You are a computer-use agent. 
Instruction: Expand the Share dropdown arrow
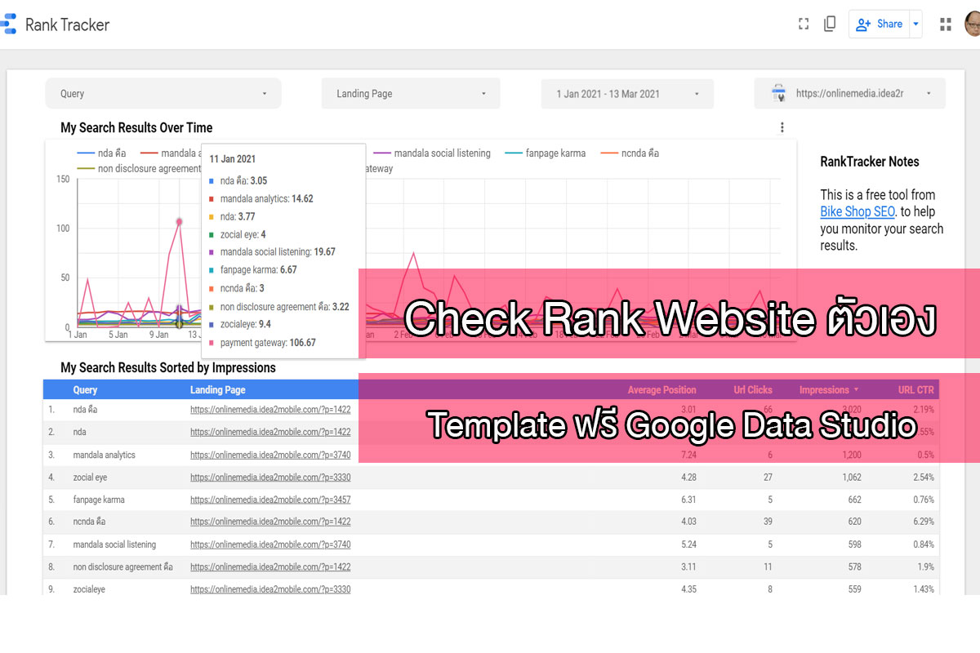pos(916,24)
